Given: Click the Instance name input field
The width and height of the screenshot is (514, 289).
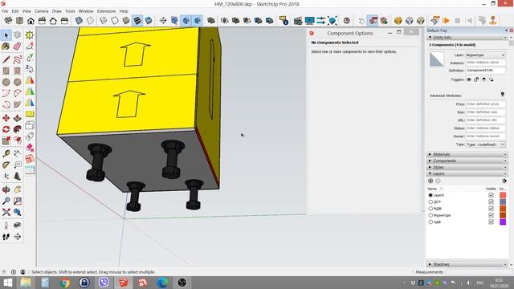Looking at the screenshot, I should tap(485, 63).
